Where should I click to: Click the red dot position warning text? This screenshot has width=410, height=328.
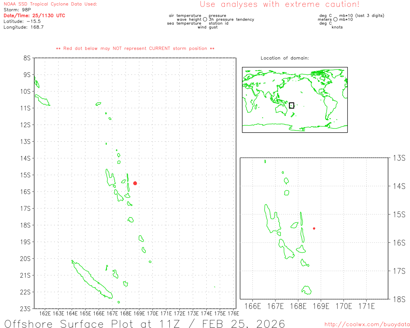pos(135,48)
